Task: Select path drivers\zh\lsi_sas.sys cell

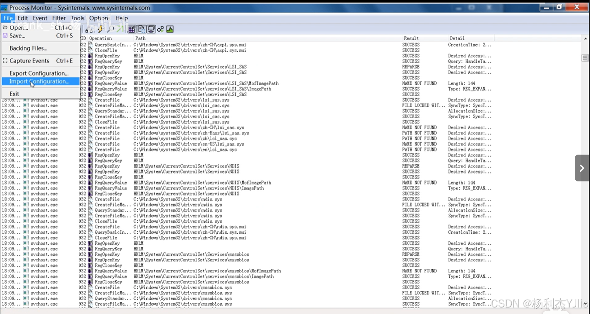Action: (185, 139)
